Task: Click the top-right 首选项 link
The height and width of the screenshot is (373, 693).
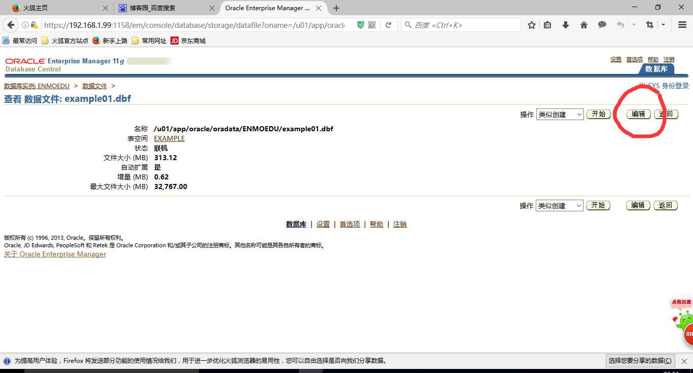Action: 634,59
